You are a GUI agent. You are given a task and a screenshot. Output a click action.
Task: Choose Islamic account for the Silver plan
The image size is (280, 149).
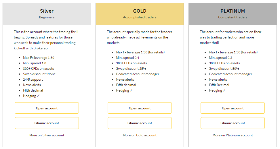point(47,123)
